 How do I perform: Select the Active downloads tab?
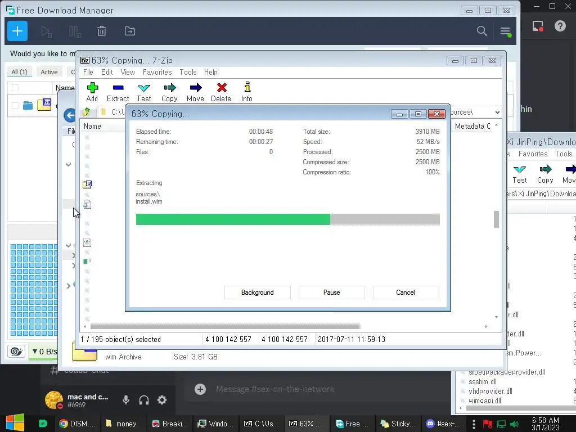[x=49, y=72]
